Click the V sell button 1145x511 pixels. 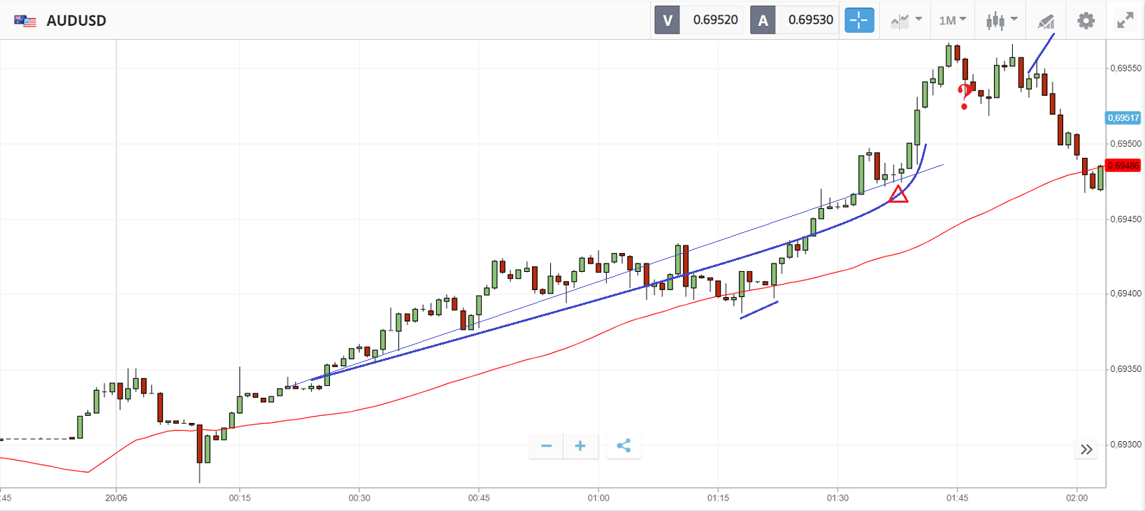668,20
